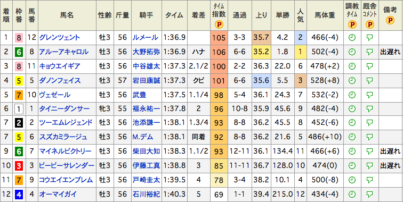The image size is (403, 202).
Task: Open horse page for ダノンフェイス
Action: pyautogui.click(x=60, y=81)
